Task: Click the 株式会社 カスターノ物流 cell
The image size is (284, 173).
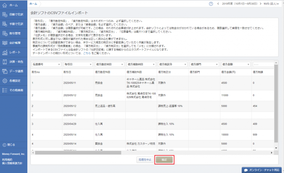Action: coord(141,144)
